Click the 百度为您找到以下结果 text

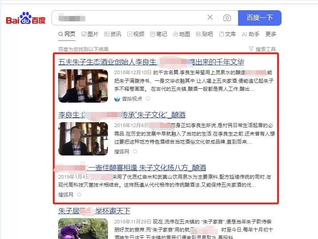click(83, 49)
